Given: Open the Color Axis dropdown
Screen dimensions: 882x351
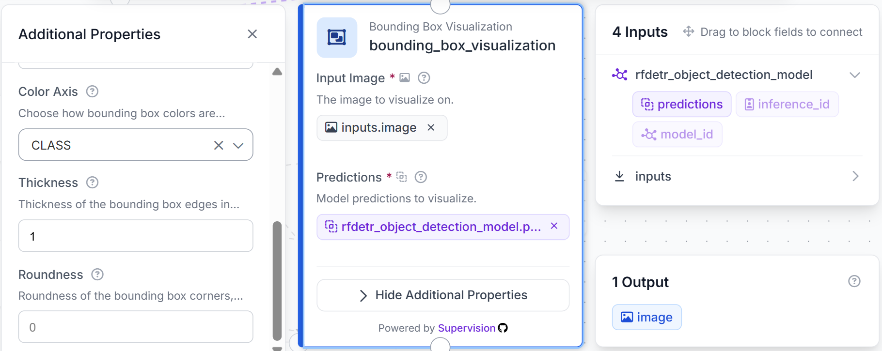Looking at the screenshot, I should [x=238, y=145].
